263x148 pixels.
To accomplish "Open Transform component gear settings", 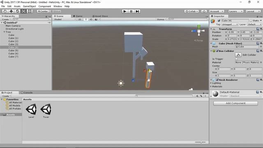I will [x=261, y=29].
